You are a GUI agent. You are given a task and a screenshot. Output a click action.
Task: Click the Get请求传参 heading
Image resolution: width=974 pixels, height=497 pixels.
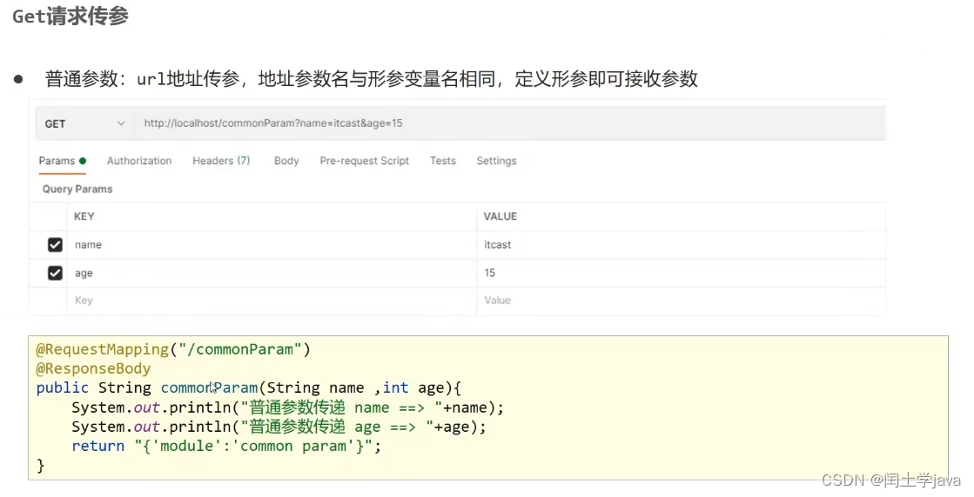[x=71, y=17]
